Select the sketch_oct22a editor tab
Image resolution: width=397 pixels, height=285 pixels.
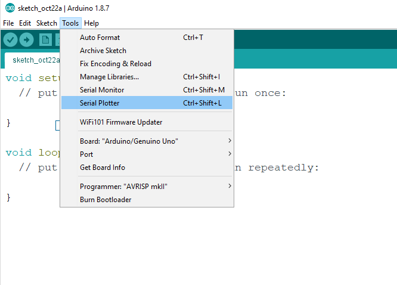point(32,60)
